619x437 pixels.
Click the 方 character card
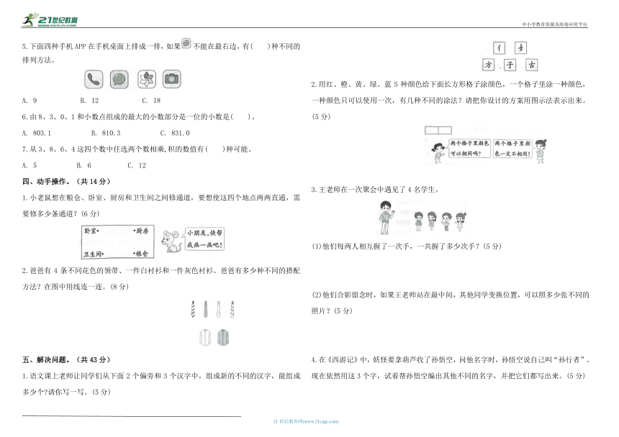coord(489,65)
